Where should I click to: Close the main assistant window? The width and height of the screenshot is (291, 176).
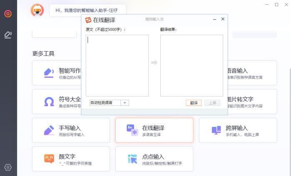(286, 5)
